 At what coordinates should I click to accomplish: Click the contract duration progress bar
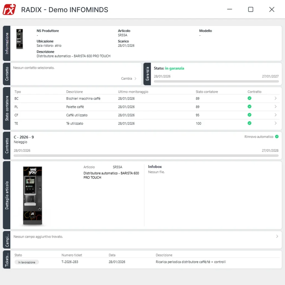tap(146, 156)
